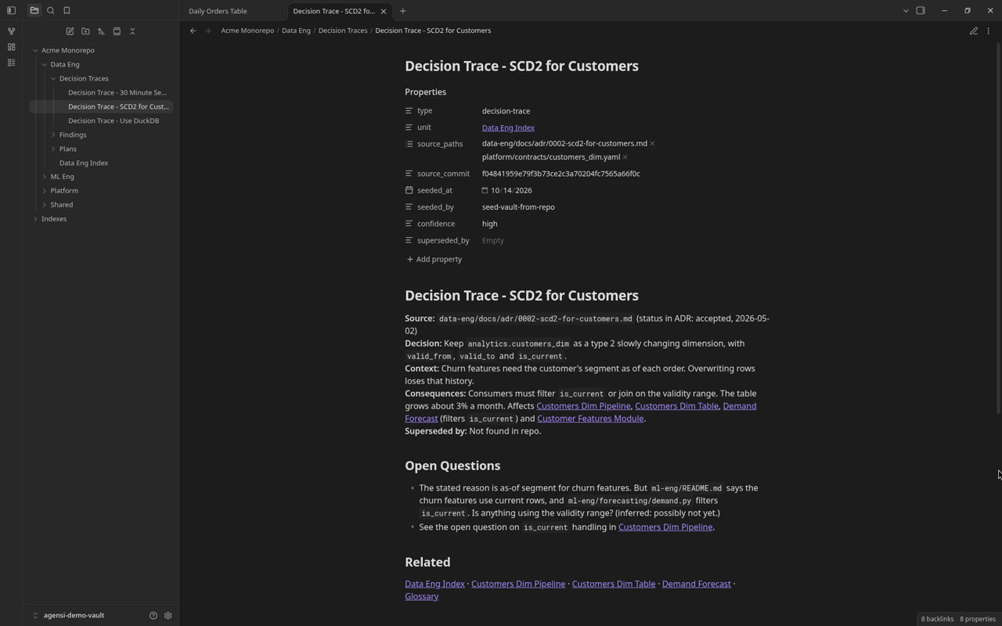This screenshot has width=1002, height=626.
Task: Remove the 0002-scd2-for-customers.md source path
Action: [x=652, y=144]
